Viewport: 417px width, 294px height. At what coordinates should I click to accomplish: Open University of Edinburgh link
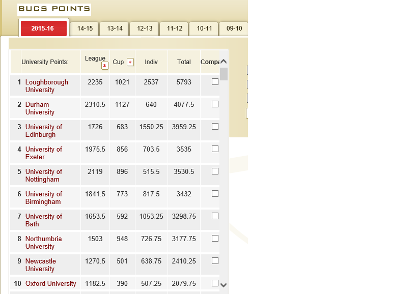44,131
